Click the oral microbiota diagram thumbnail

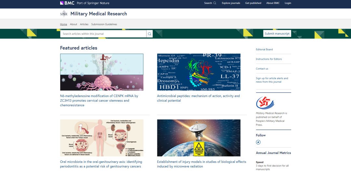102,138
